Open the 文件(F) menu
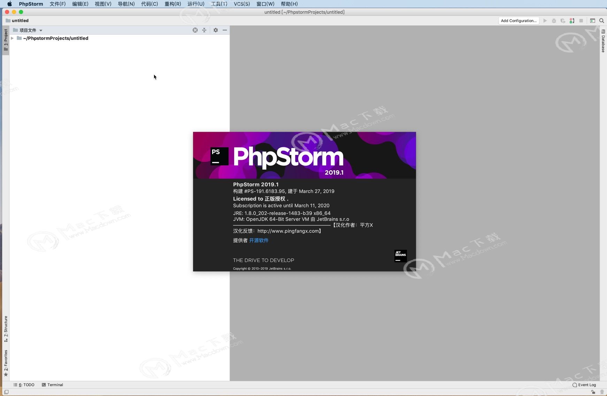 [57, 4]
